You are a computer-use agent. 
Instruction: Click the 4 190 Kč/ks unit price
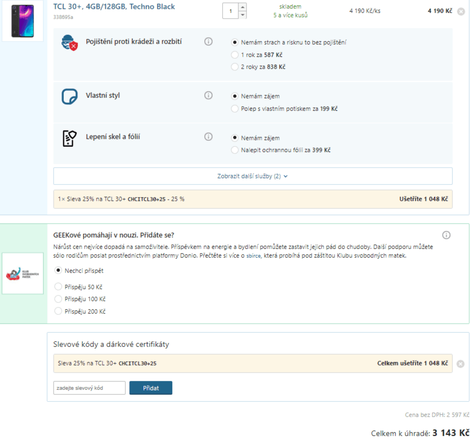pyautogui.click(x=365, y=11)
